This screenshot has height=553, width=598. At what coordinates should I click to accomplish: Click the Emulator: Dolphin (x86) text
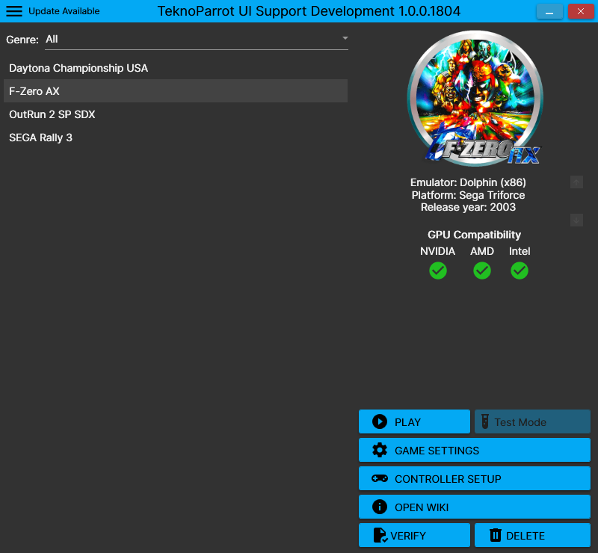(x=468, y=182)
